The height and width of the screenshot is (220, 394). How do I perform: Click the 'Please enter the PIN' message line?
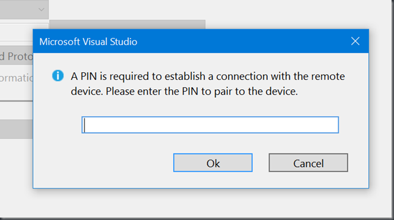click(x=184, y=91)
